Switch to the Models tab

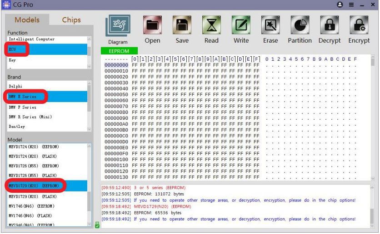click(27, 20)
